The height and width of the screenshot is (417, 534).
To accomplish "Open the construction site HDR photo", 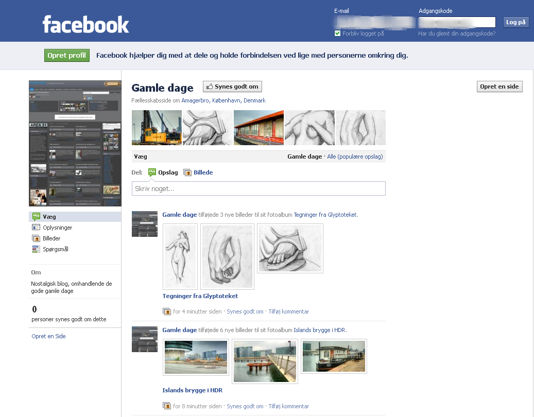I will pyautogui.click(x=196, y=357).
